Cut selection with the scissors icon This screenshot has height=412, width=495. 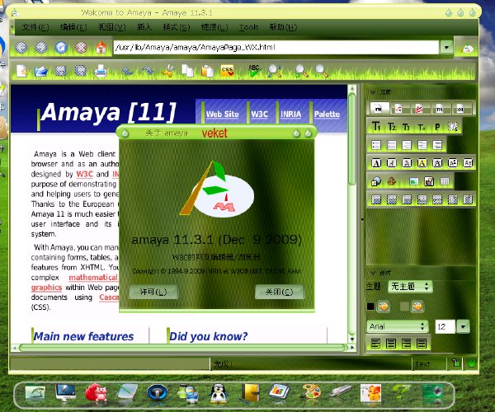pyautogui.click(x=168, y=71)
